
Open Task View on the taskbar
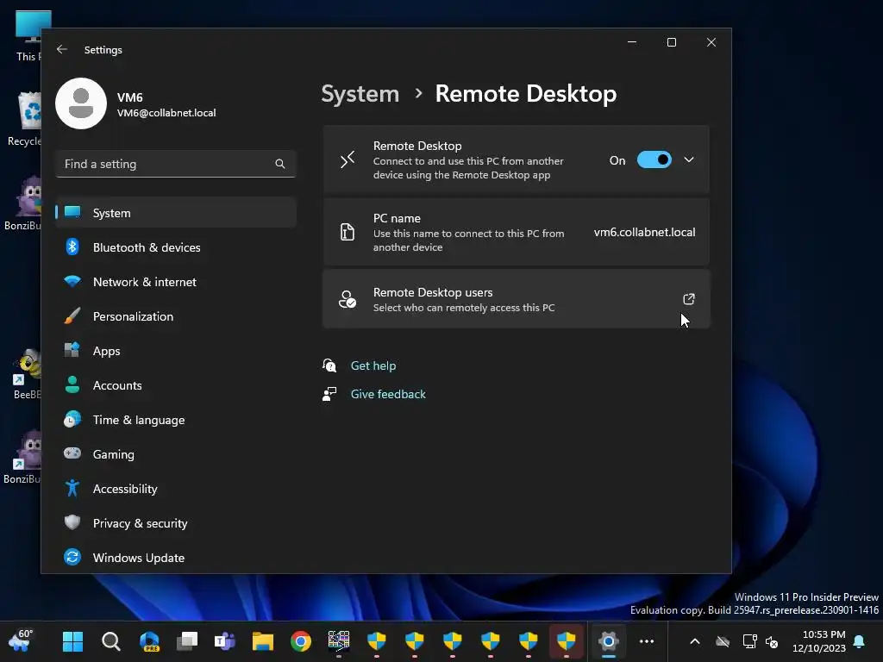click(x=187, y=641)
